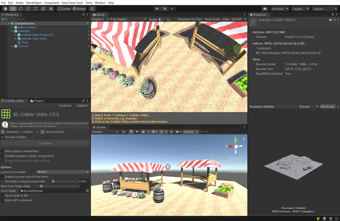340x221 pixels.
Task: Open Inspector preset settings icon
Action: [334, 20]
